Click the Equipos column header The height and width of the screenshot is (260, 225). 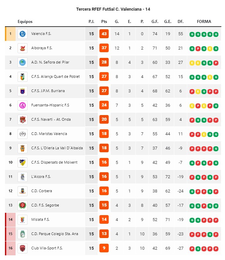pos(25,22)
